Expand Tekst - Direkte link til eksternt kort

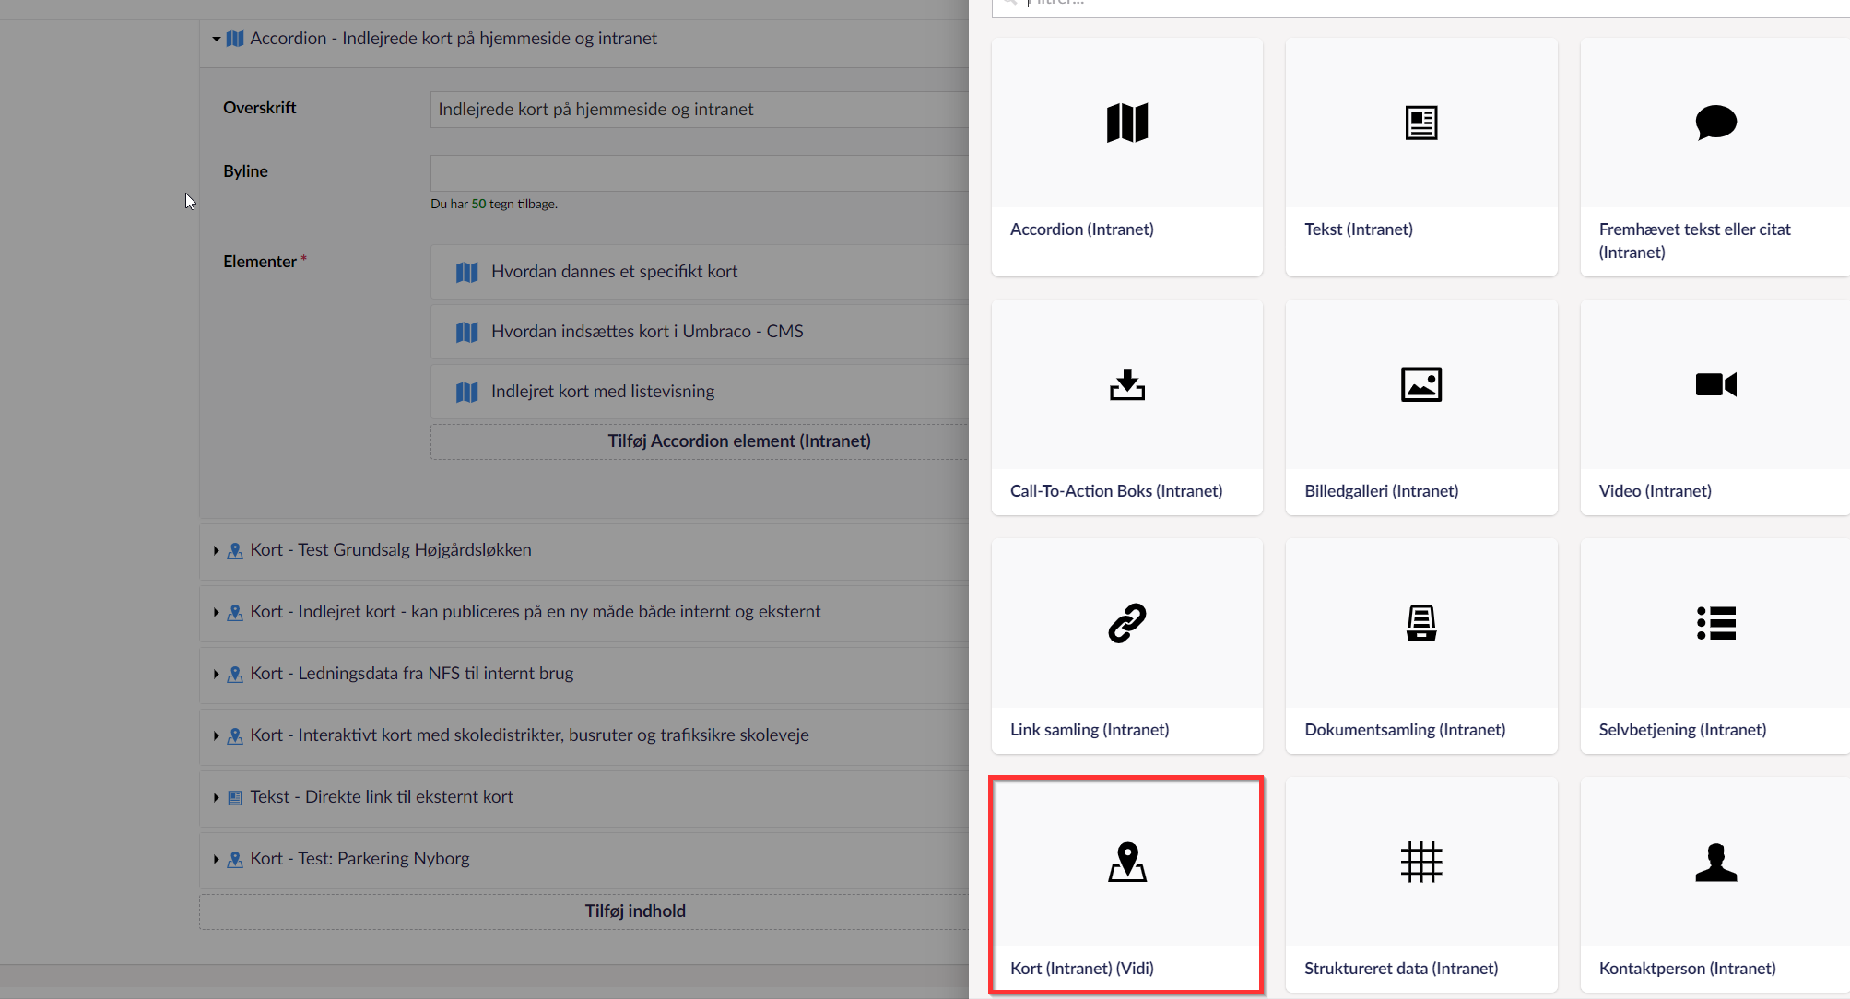tap(217, 797)
